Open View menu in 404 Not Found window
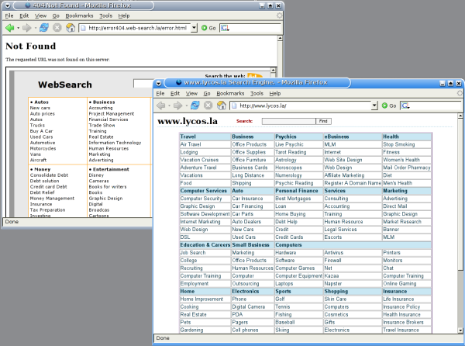 pyautogui.click(x=40, y=16)
